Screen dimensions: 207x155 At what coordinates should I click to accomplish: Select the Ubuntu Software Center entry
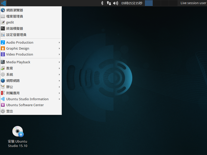pos(31,105)
